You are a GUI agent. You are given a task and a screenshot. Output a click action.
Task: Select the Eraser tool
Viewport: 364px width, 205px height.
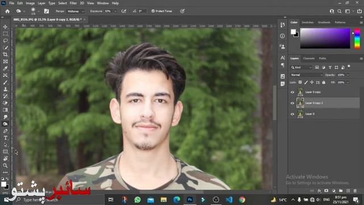click(5, 103)
